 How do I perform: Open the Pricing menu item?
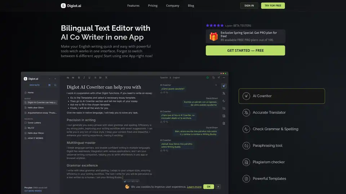[x=153, y=6]
